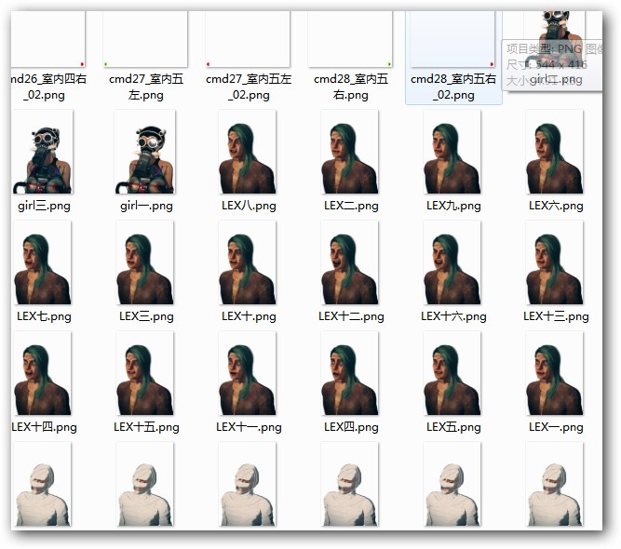
Task: Click the file name LEX五.png
Action: [453, 427]
